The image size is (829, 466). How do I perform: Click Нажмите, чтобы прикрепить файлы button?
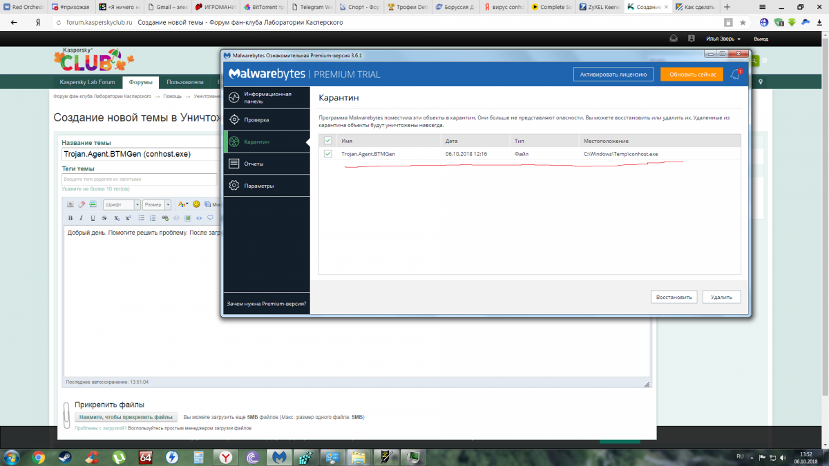click(x=126, y=417)
